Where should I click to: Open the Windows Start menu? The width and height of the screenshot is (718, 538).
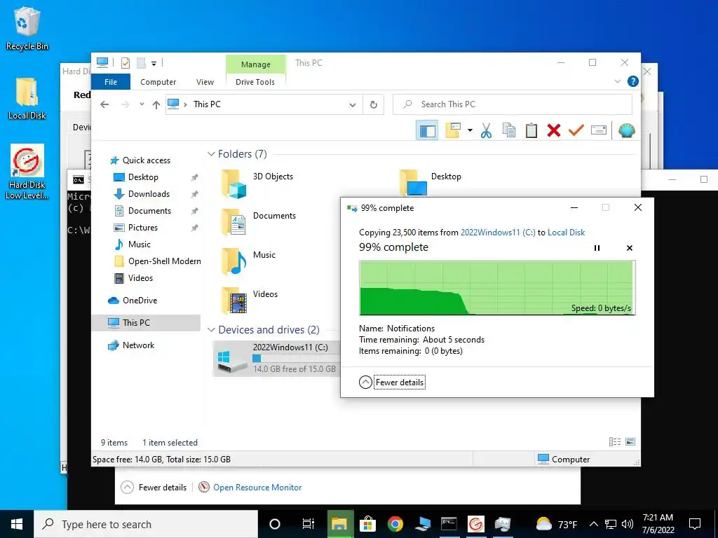pos(17,524)
